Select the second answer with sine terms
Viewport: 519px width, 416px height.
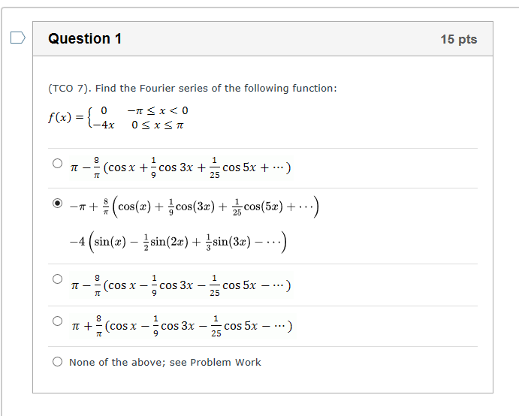57,203
